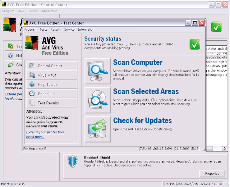The image size is (230, 187).
Task: Click the Resident Shield blue shield icon
Action: pyautogui.click(x=73, y=162)
